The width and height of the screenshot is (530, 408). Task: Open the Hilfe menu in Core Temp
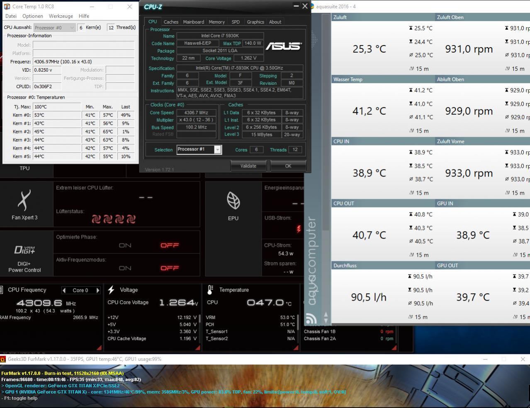(x=84, y=16)
